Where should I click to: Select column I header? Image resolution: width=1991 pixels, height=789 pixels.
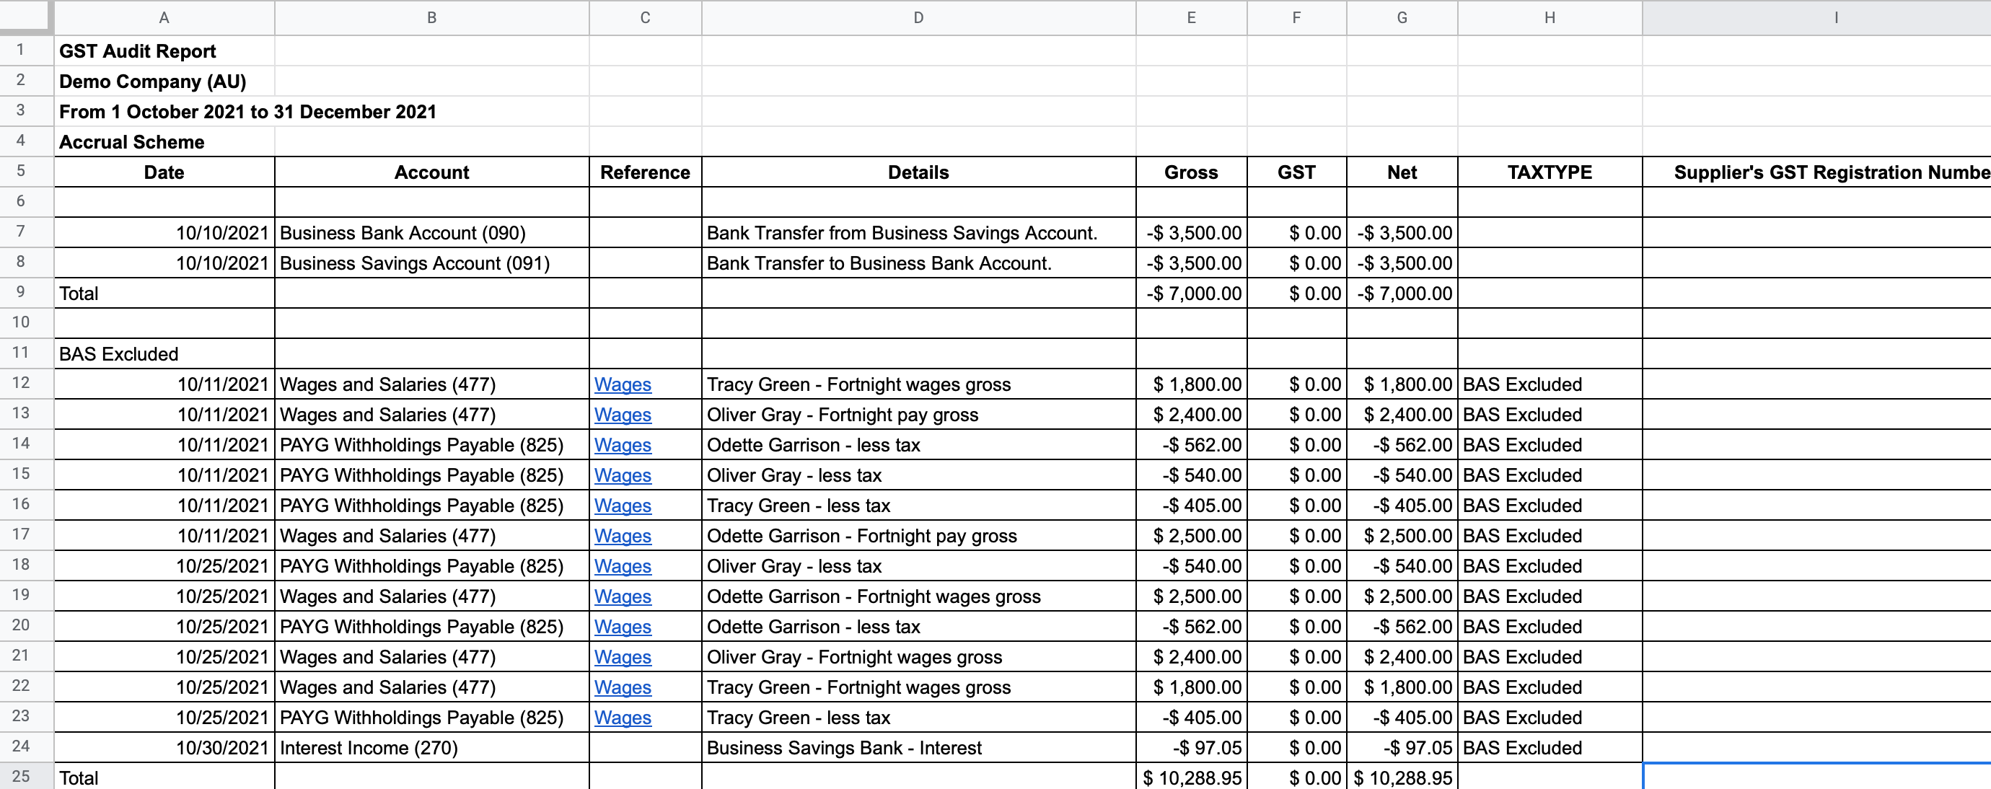[1816, 18]
